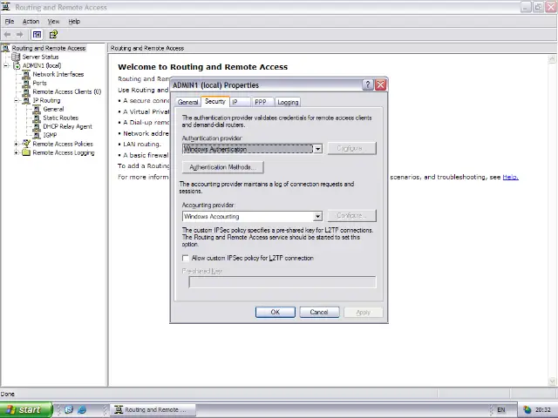Toggle the Show/Hide Console Tree toolbar icon
This screenshot has width=558, height=418.
tap(37, 35)
